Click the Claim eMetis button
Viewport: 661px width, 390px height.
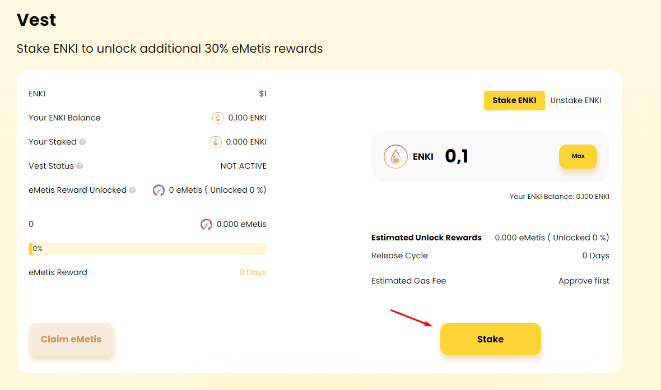[x=71, y=339]
